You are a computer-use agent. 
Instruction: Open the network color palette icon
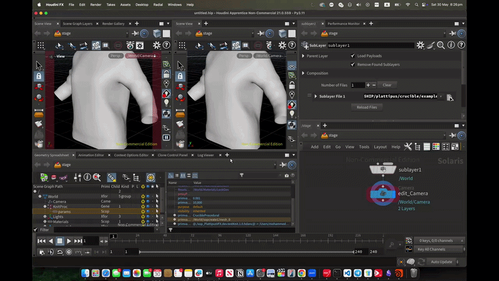pos(436,147)
